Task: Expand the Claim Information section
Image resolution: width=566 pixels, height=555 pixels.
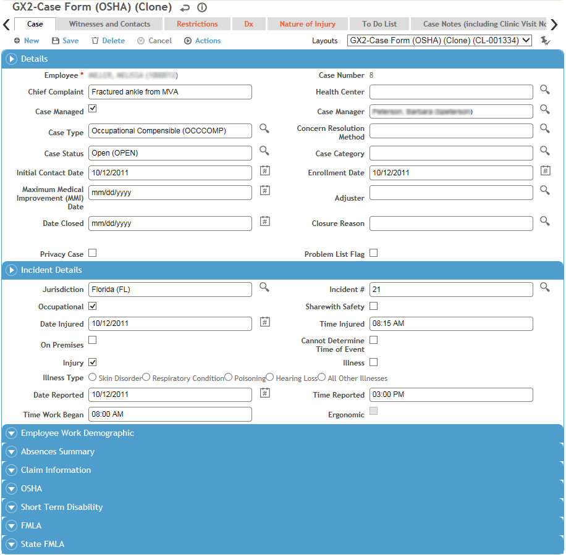Action: (11, 470)
